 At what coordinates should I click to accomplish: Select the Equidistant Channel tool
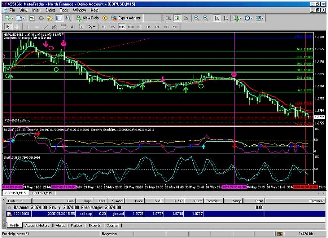tap(55, 27)
